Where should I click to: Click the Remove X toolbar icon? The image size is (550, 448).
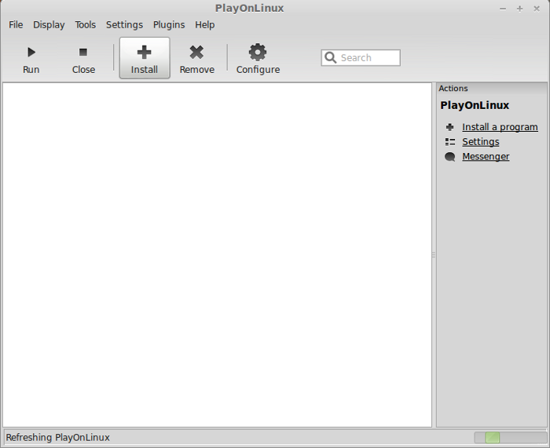click(196, 53)
